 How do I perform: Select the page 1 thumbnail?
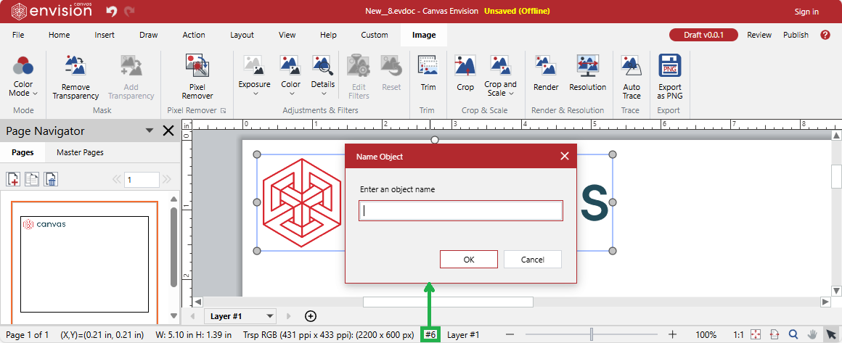pyautogui.click(x=84, y=263)
